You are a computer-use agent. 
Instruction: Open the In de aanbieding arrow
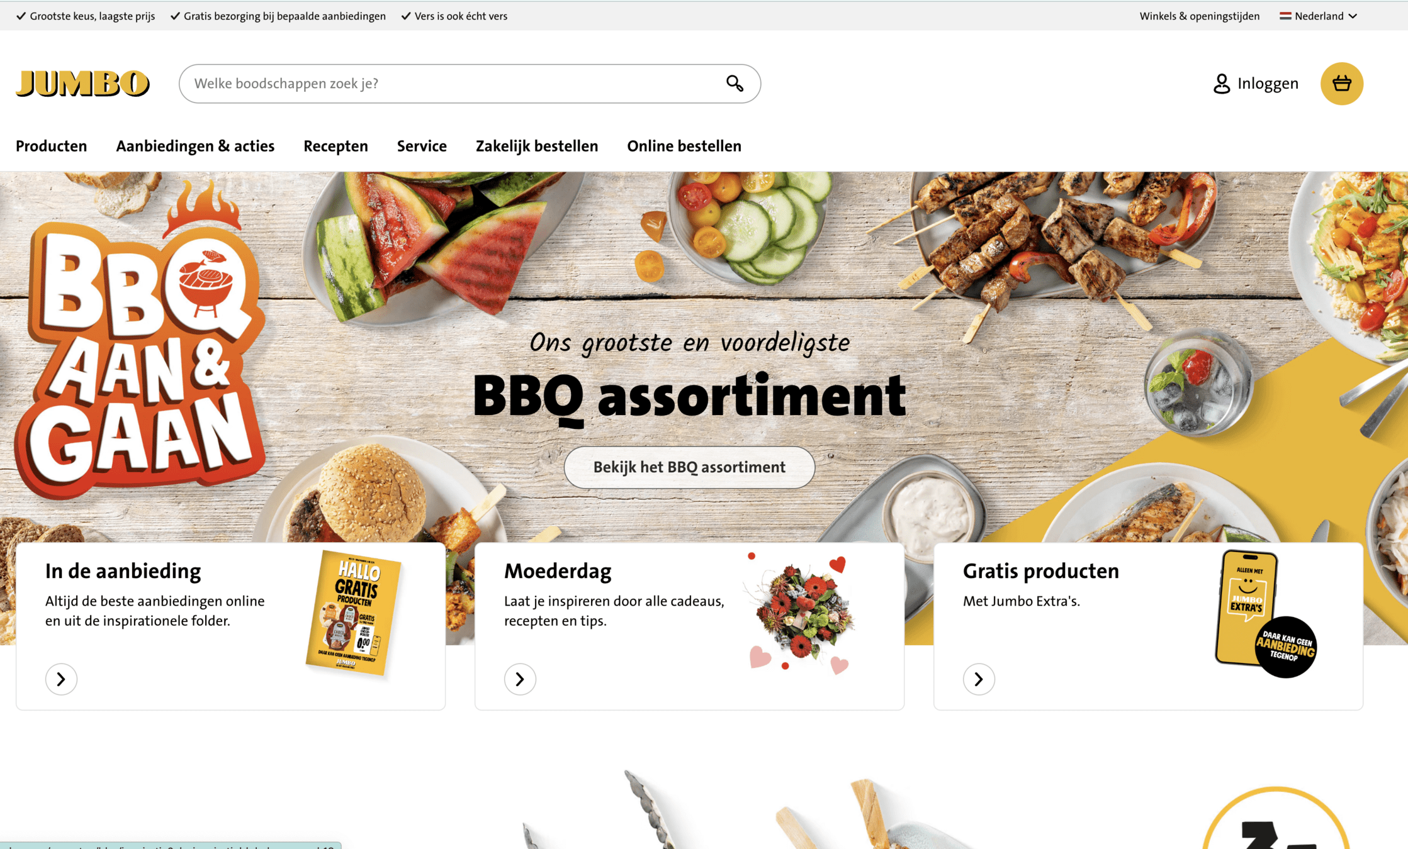pyautogui.click(x=61, y=679)
